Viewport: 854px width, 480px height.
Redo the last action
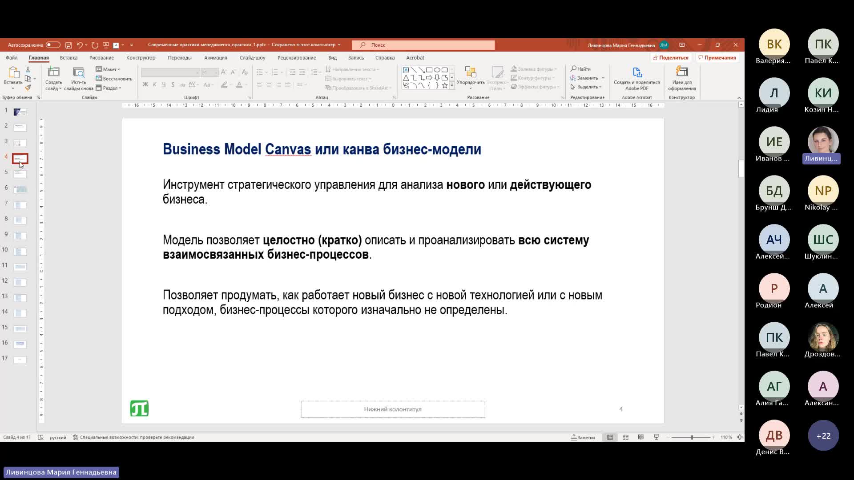pyautogui.click(x=95, y=45)
